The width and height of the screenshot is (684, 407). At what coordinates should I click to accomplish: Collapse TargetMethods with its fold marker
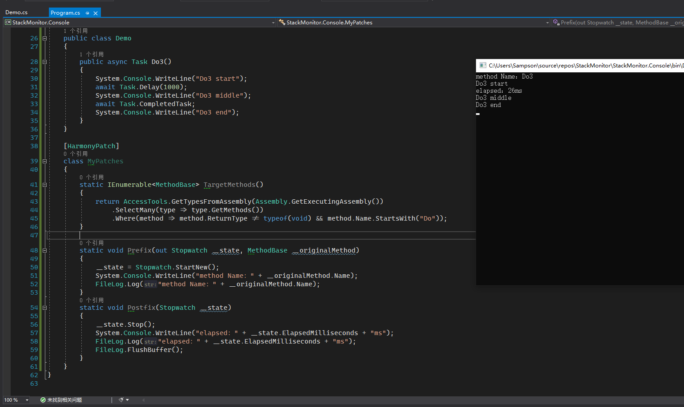pyautogui.click(x=44, y=184)
